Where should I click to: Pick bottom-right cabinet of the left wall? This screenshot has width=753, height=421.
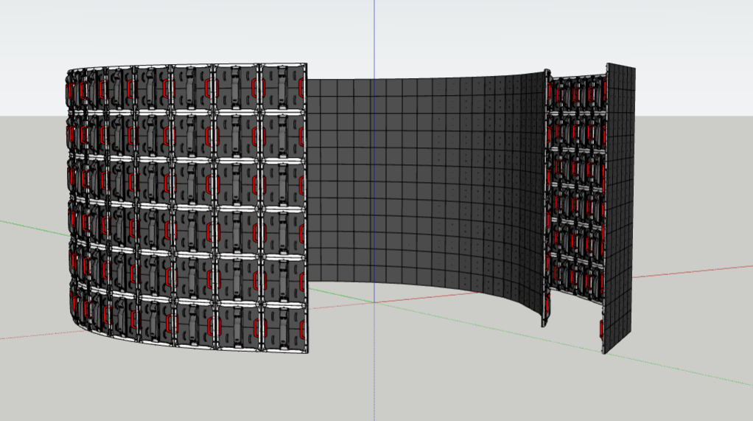284,324
